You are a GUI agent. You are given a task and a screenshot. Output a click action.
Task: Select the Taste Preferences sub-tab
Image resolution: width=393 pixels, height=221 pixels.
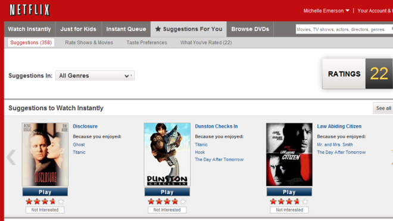pyautogui.click(x=146, y=43)
